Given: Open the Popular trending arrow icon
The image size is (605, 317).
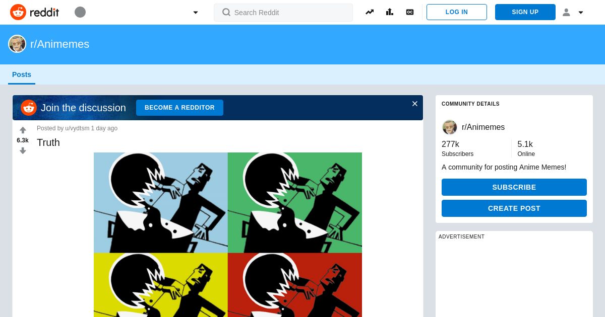Looking at the screenshot, I should tap(370, 12).
